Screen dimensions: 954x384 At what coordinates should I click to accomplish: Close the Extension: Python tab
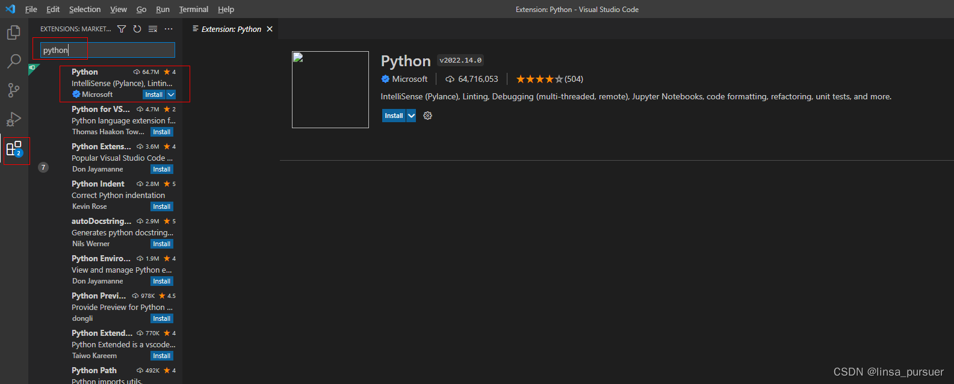pyautogui.click(x=270, y=29)
